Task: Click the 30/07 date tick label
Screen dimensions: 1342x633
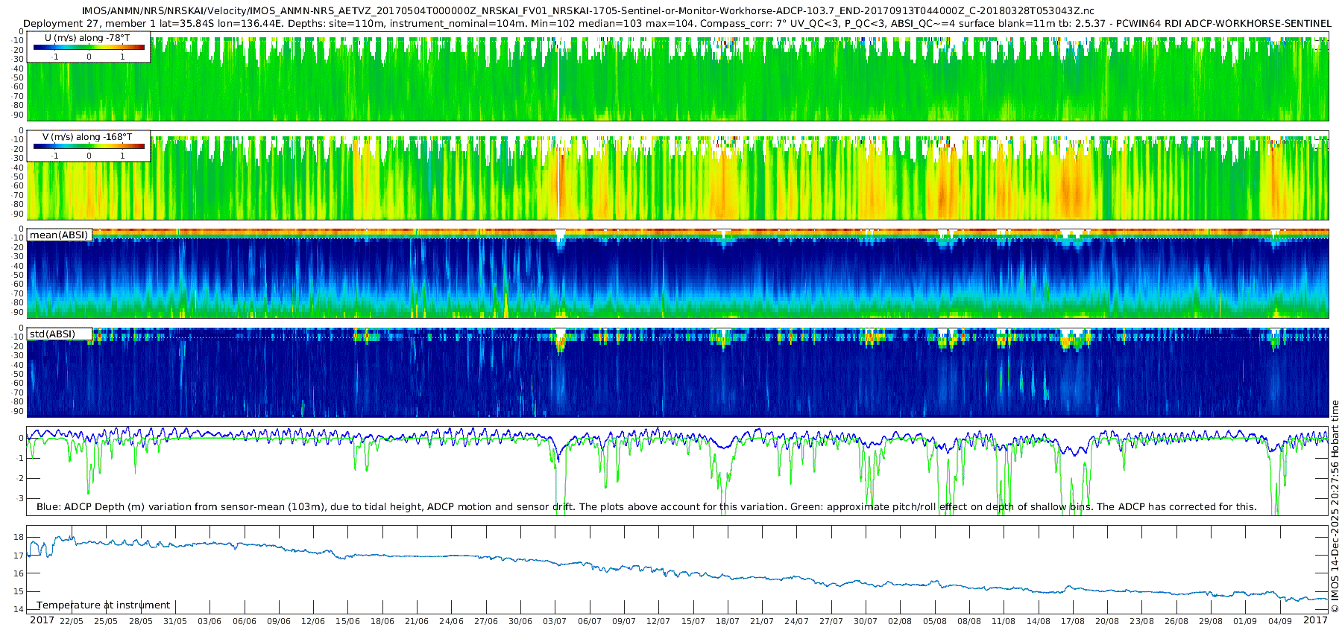Action: pos(866,622)
